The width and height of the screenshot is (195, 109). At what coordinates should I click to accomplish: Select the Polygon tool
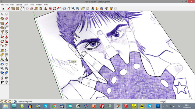pyautogui.click(x=2, y=32)
